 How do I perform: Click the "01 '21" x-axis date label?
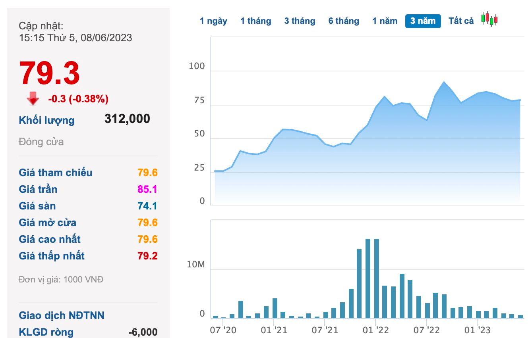(274, 330)
